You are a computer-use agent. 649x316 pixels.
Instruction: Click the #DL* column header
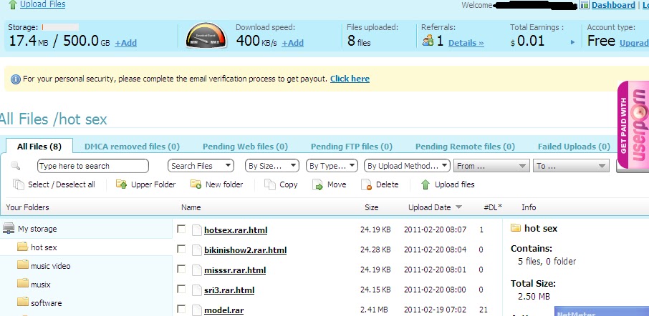[x=493, y=207]
